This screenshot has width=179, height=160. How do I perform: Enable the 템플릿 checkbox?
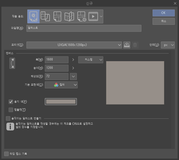(x=11, y=110)
